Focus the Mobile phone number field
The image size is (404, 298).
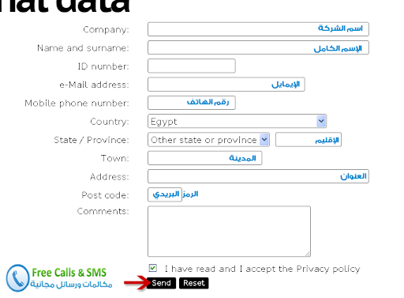[x=192, y=103]
